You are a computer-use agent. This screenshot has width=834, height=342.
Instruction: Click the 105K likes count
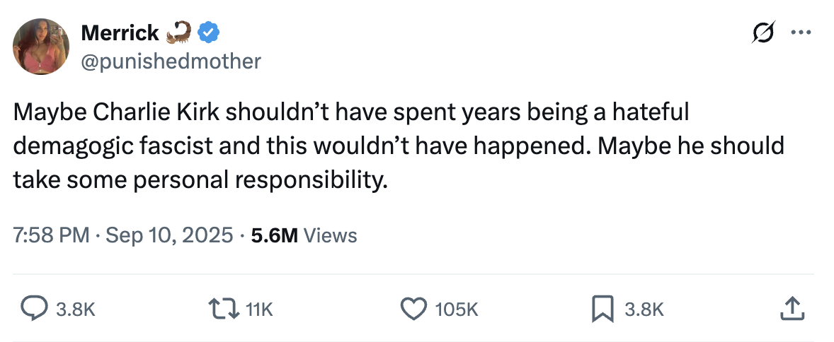tap(456, 309)
